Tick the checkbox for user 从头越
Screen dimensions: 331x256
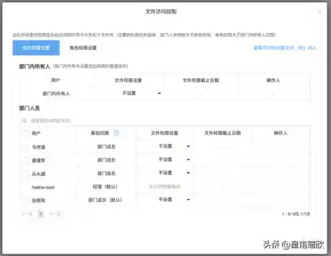pyautogui.click(x=26, y=174)
